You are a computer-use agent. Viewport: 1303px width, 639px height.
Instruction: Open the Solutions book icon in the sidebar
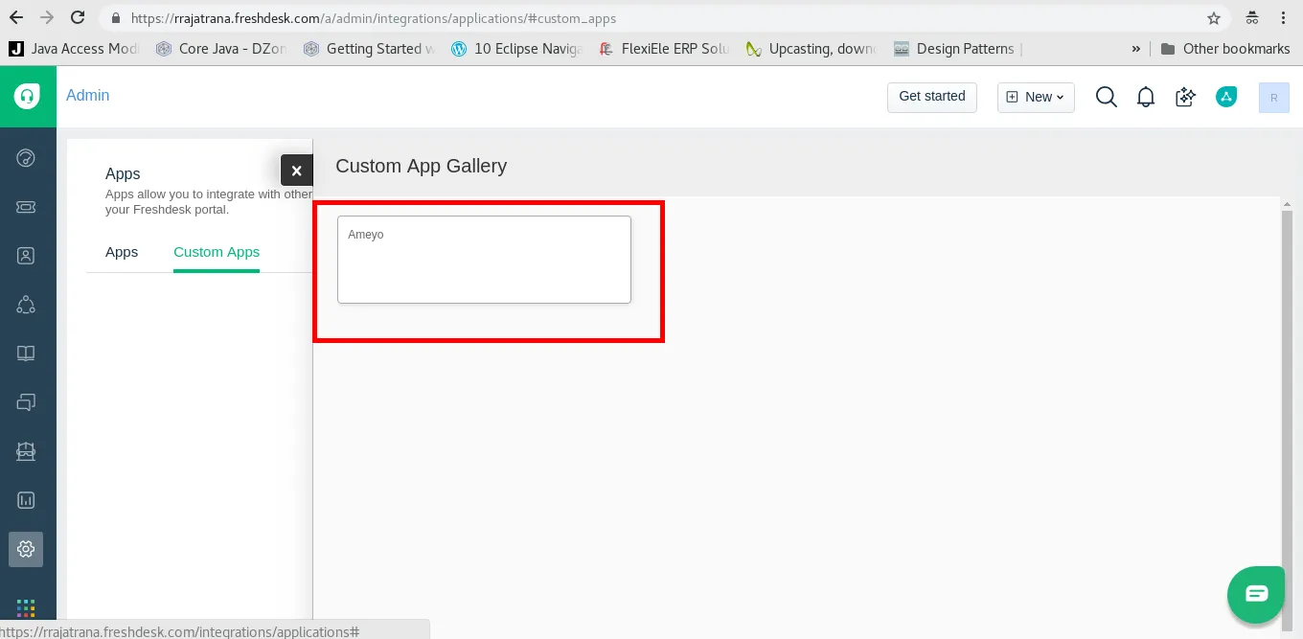[x=26, y=354]
